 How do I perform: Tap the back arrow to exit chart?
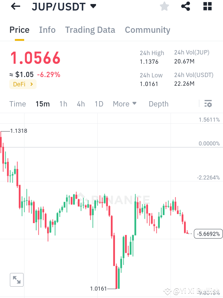(x=15, y=6)
